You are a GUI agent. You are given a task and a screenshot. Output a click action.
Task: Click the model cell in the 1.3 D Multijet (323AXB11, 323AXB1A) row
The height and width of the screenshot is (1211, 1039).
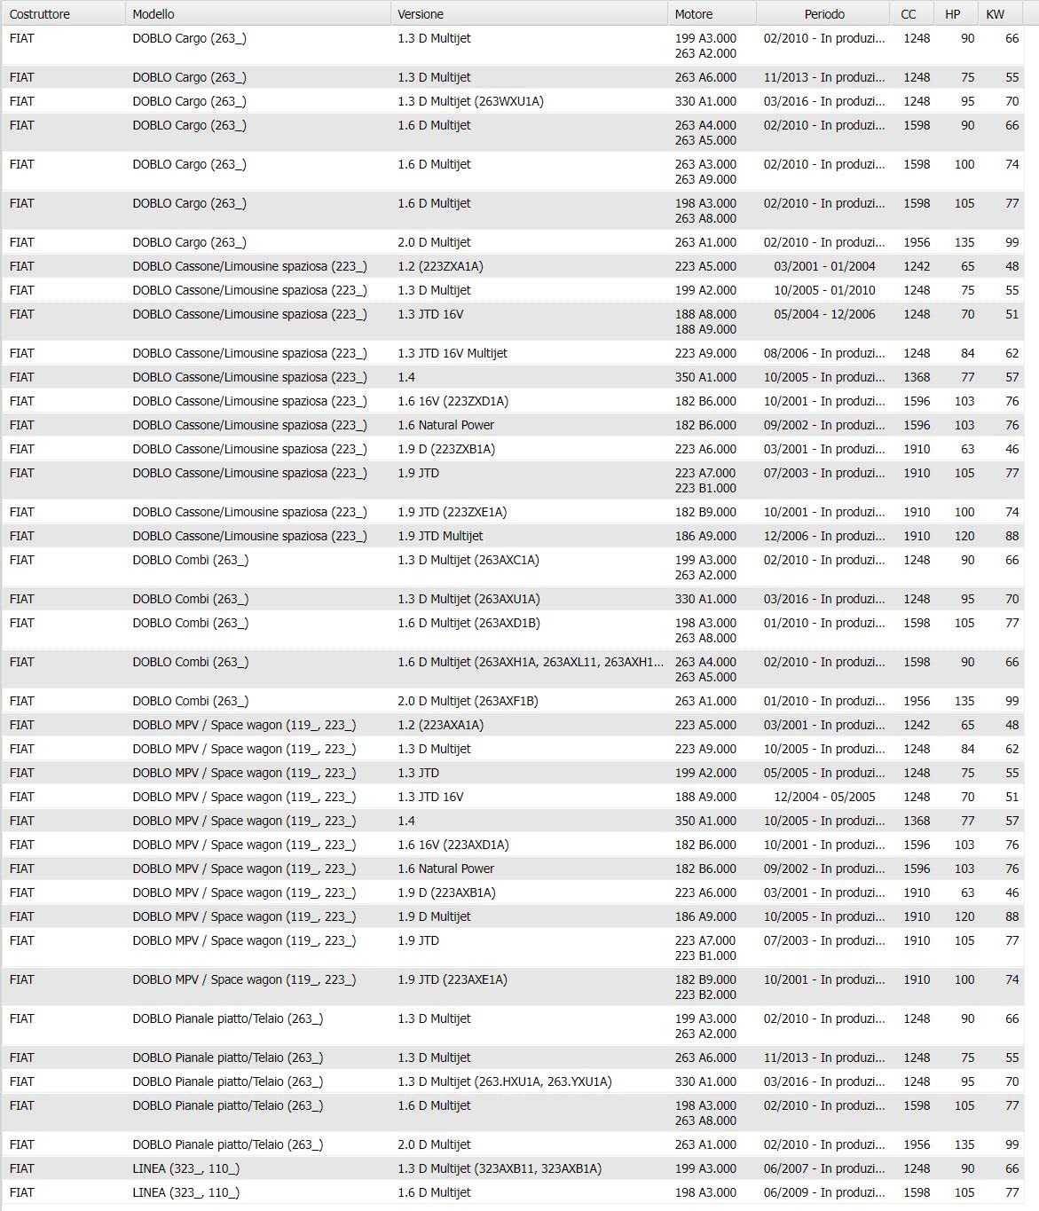pyautogui.click(x=185, y=1168)
